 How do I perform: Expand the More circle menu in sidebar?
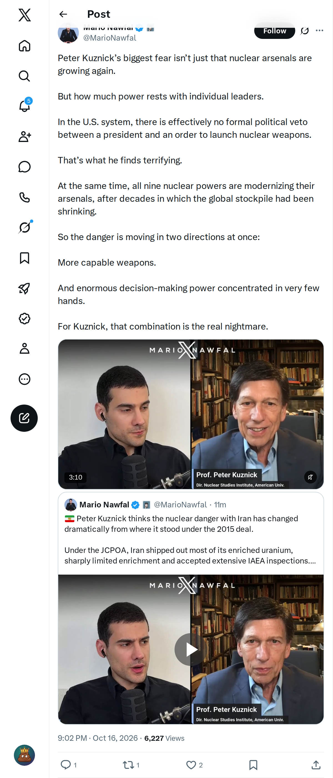pos(24,379)
